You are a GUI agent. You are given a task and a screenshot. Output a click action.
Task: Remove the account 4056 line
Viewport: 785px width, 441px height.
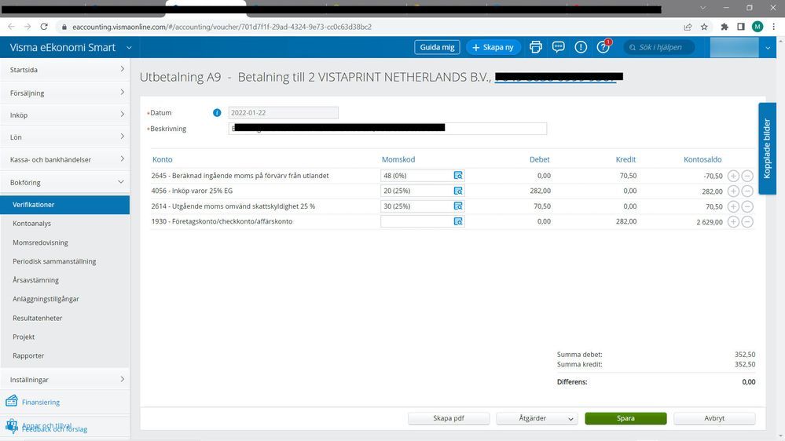pyautogui.click(x=747, y=191)
